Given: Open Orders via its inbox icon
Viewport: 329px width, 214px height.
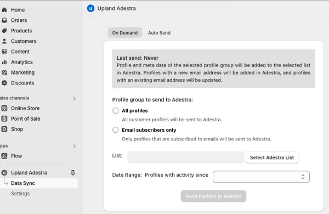Looking at the screenshot, I should point(4,20).
